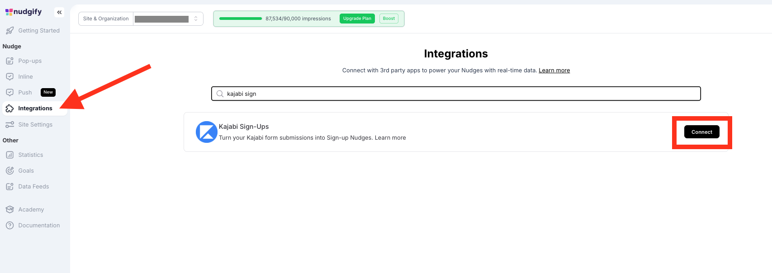Open Goals page
Viewport: 772px width, 273px height.
[x=26, y=171]
